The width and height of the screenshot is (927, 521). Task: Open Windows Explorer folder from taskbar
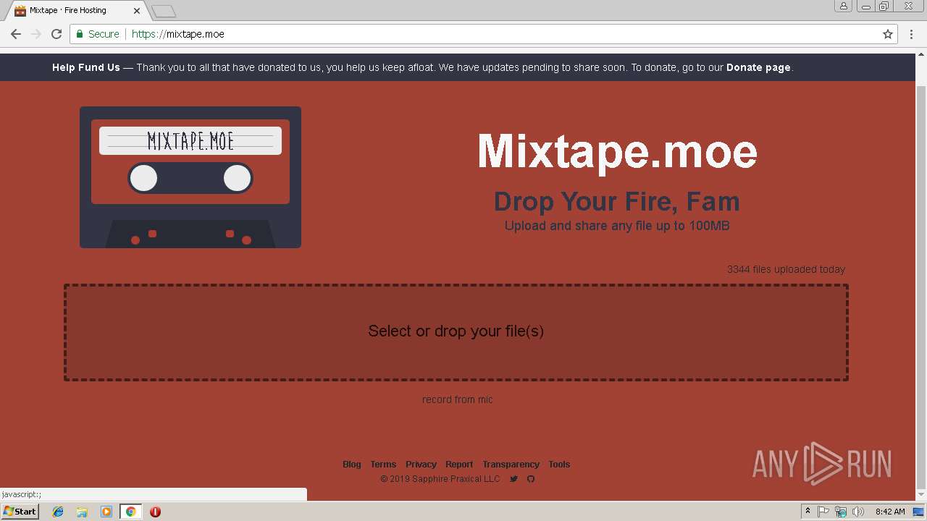82,512
